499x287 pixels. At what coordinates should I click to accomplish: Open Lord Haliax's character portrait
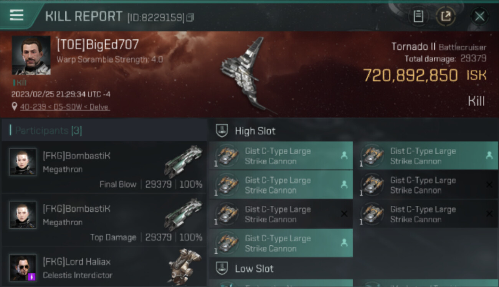(x=23, y=267)
